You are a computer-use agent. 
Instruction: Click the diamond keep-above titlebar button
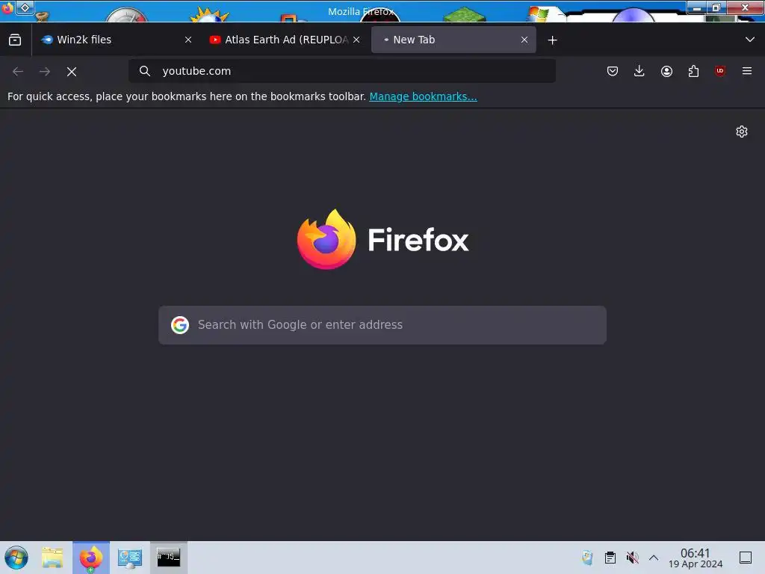[25, 7]
